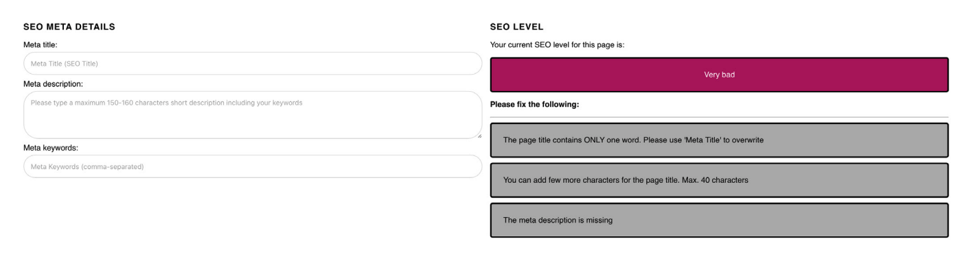Click the 'Max. 40 characters' text
Screen dimensions: 971x265
click(x=715, y=180)
